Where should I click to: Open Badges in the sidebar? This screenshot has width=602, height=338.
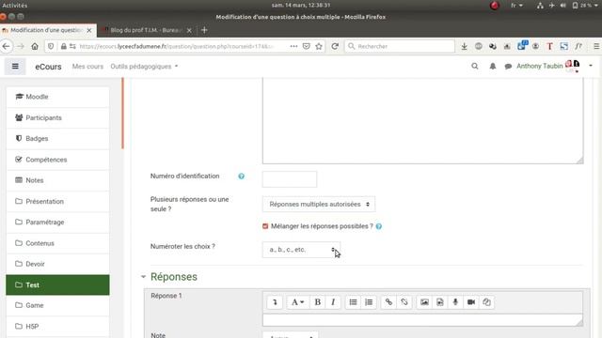57,139
